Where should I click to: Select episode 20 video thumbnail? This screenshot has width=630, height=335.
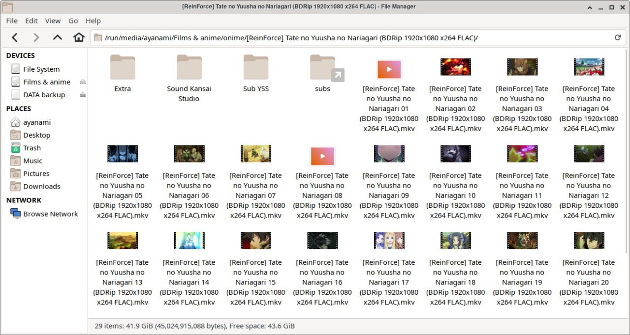589,241
